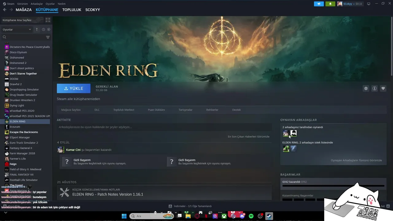
Task: Open Discord from the taskbar
Action: (242, 216)
